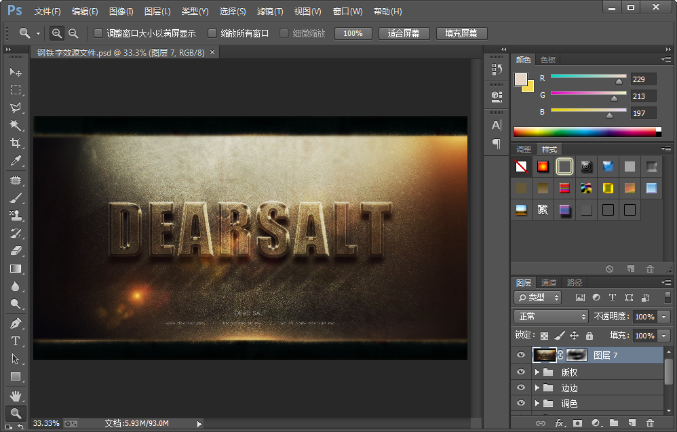Select the Pen tool
This screenshot has height=432, width=677.
click(x=15, y=323)
